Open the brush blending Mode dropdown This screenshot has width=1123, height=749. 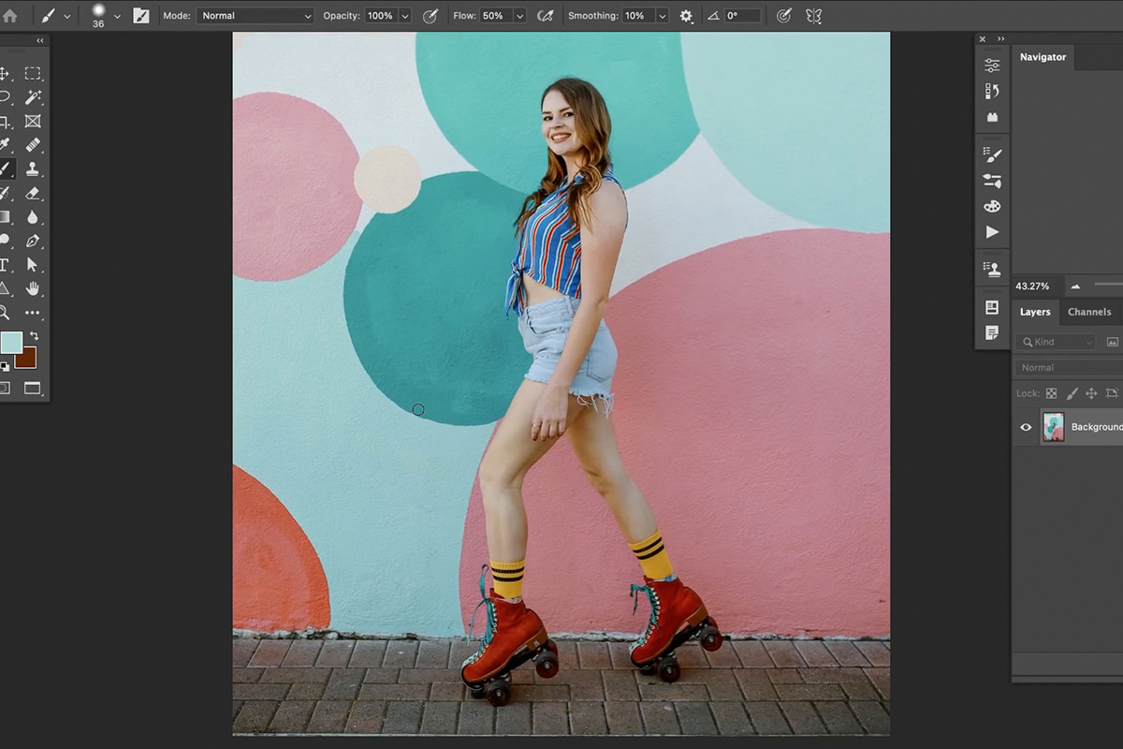click(x=253, y=15)
